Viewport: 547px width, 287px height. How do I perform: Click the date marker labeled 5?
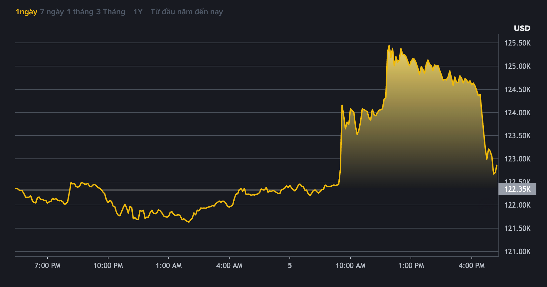[x=290, y=265]
